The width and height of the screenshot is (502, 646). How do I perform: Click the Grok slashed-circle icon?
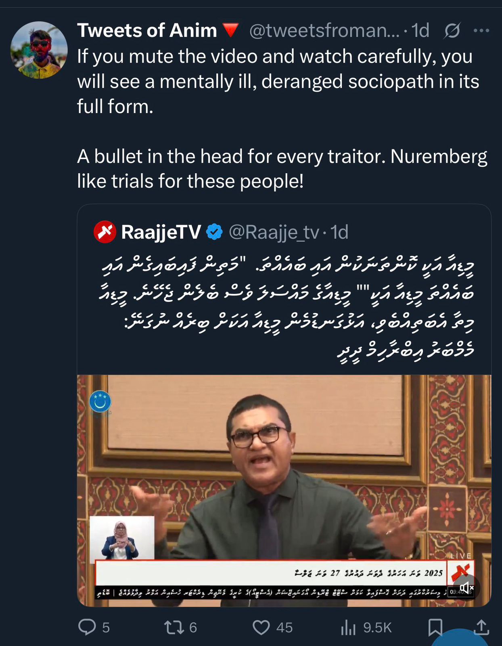(x=452, y=31)
